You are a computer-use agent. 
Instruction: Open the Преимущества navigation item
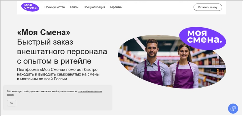[x=55, y=7]
